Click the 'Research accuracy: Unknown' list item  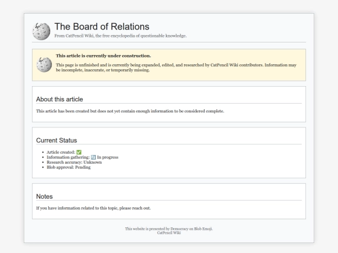coord(74,162)
